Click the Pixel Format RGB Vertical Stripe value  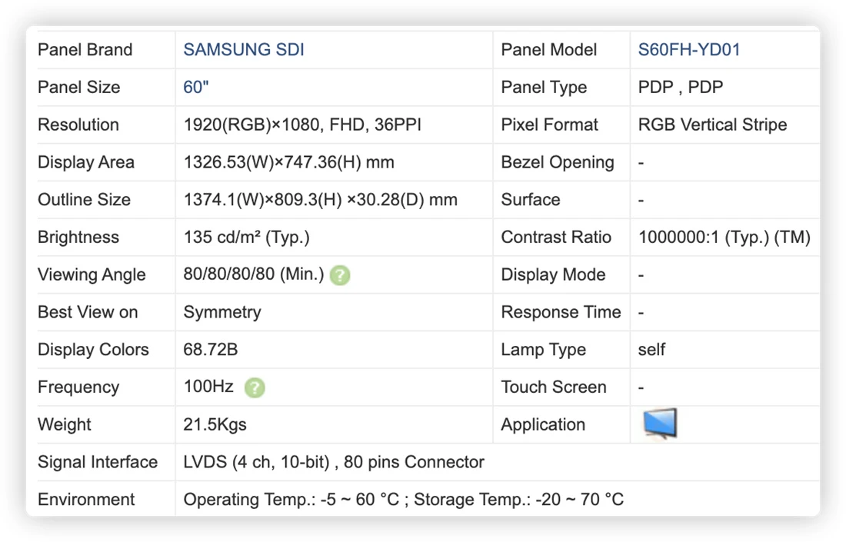(x=712, y=125)
